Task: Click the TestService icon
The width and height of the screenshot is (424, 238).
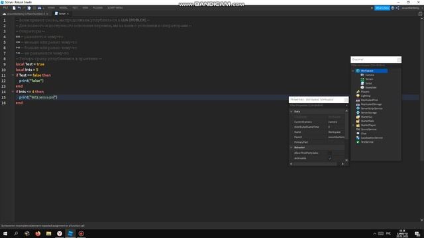Action: pyautogui.click(x=358, y=142)
